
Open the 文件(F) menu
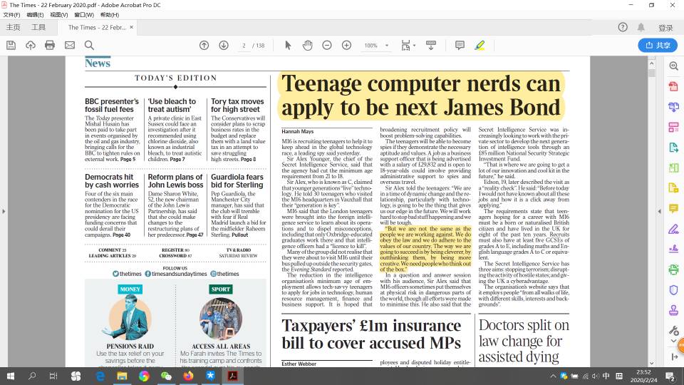pos(11,15)
